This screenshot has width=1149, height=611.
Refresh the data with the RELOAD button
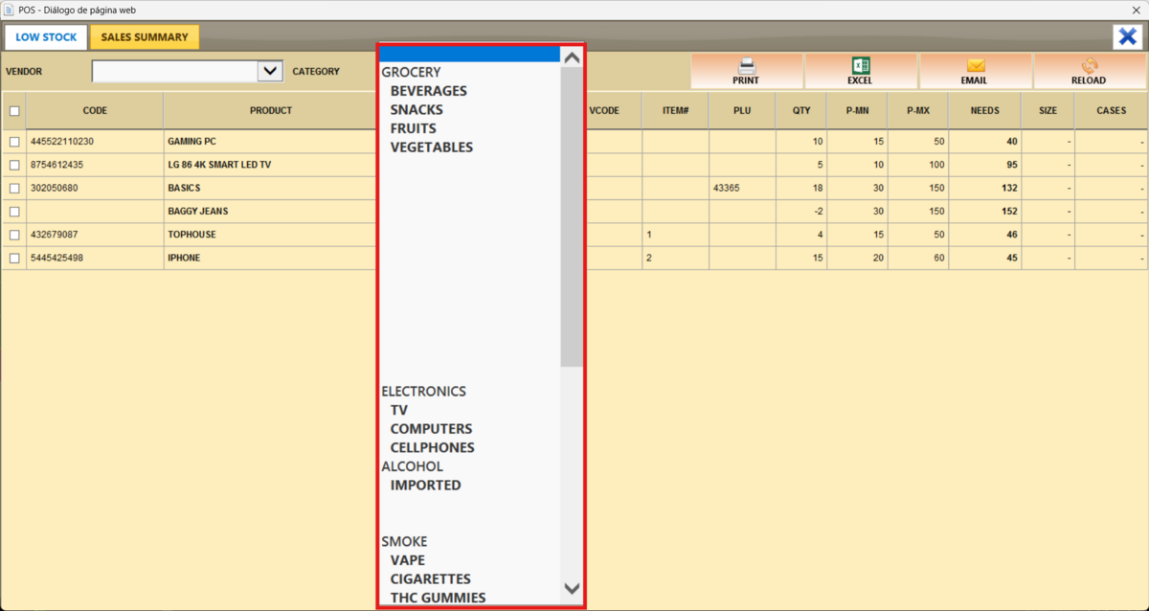[x=1089, y=71]
